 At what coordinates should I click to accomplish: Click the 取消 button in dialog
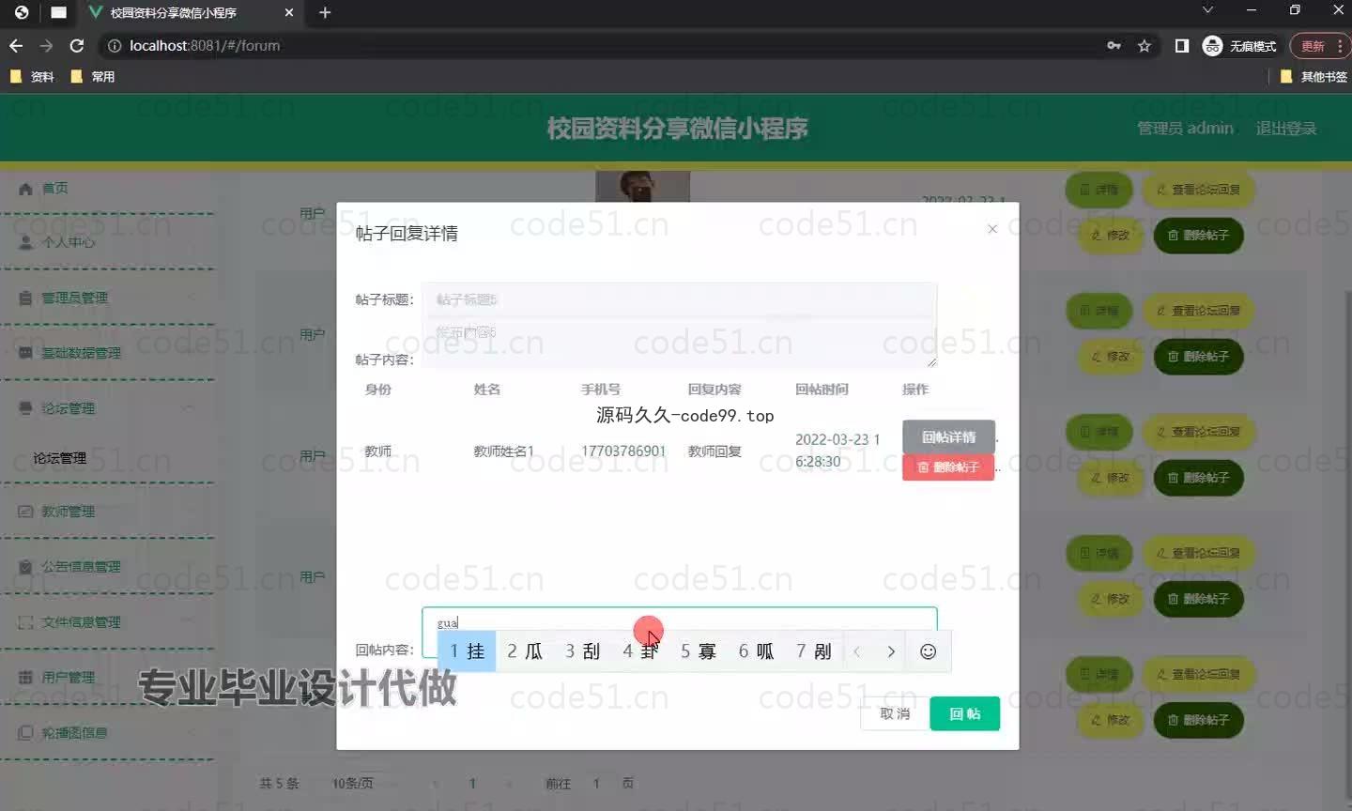point(895,714)
